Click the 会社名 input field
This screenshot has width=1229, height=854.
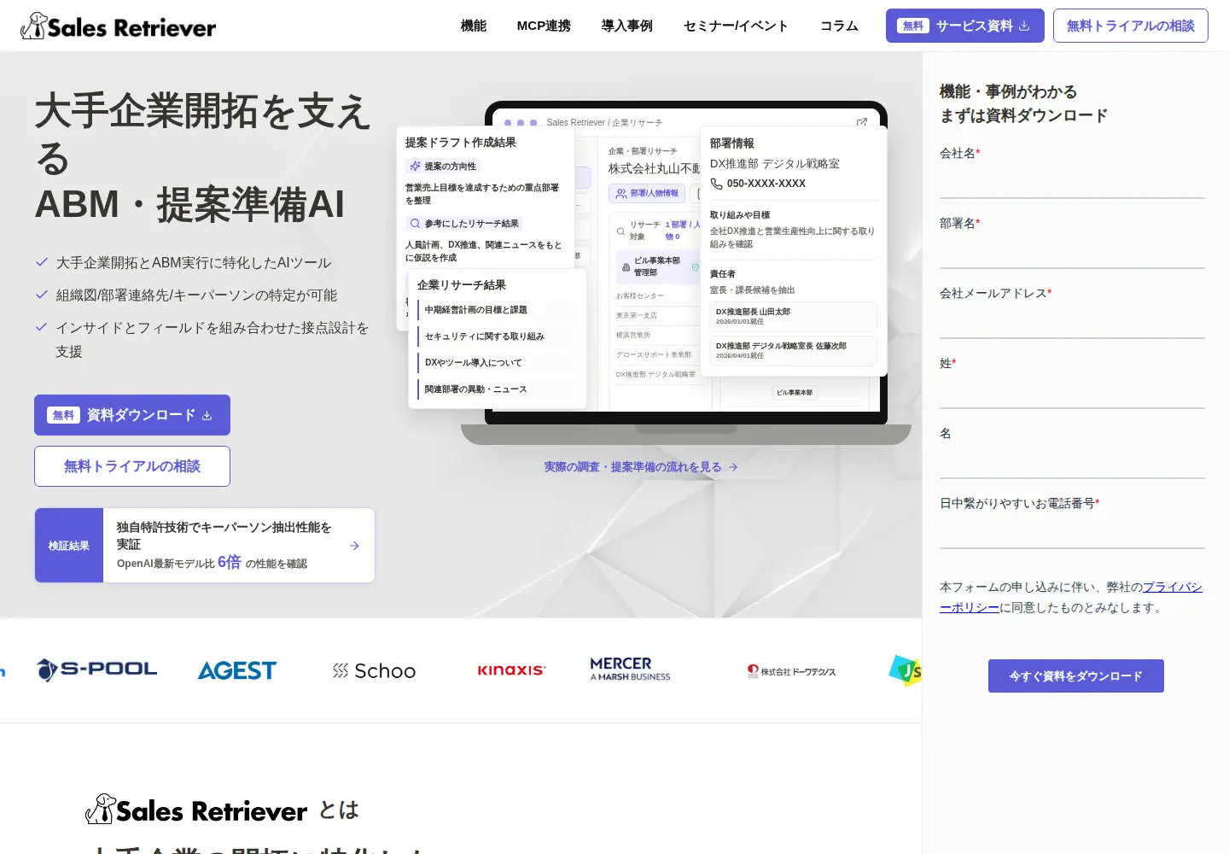(x=1072, y=182)
